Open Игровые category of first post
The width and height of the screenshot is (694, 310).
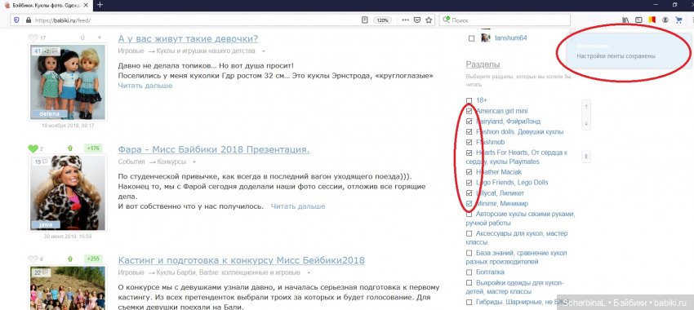click(x=131, y=51)
